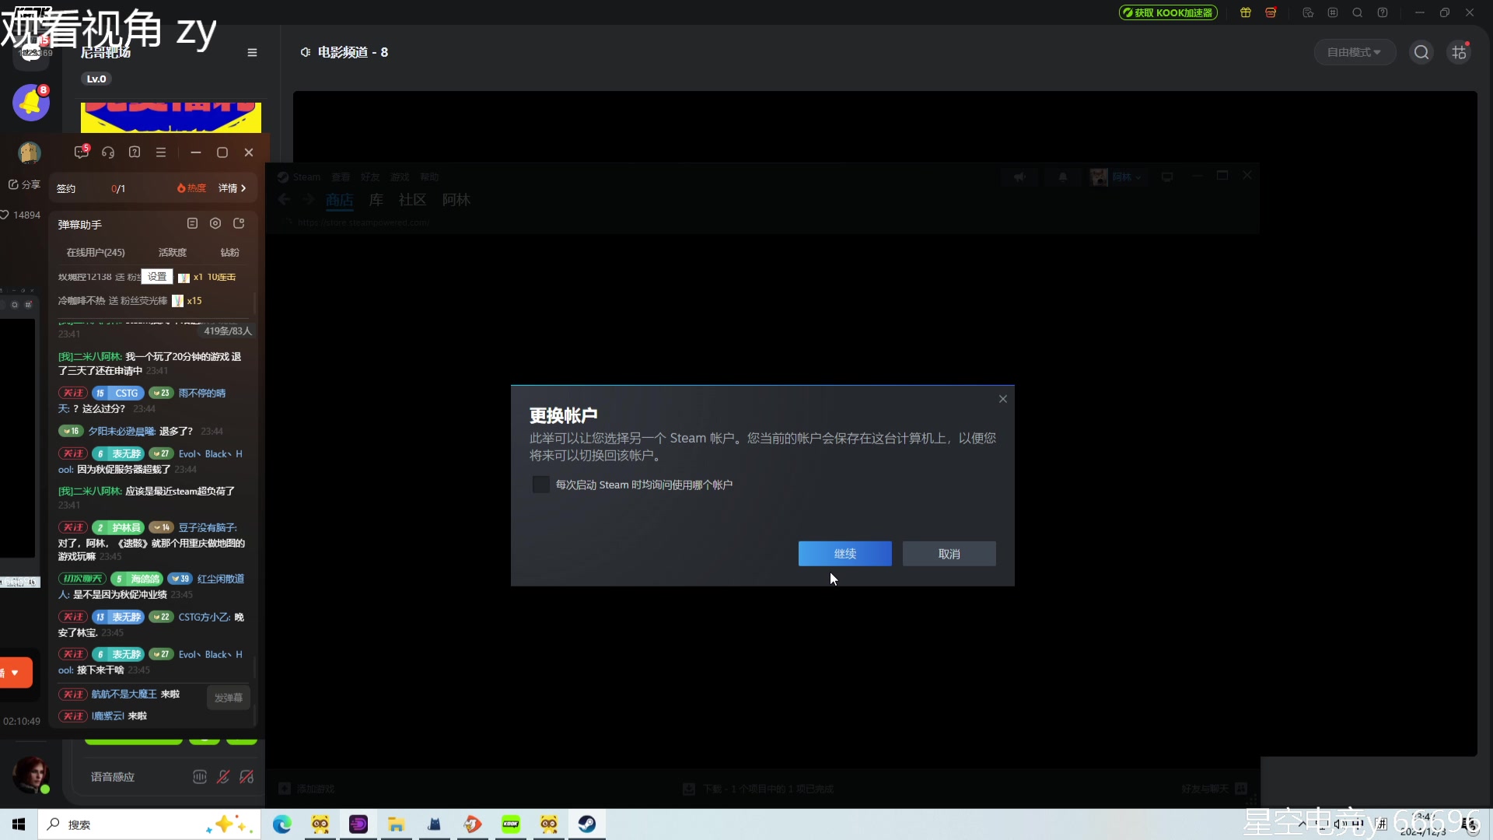Click the headset support icon in live tool
The width and height of the screenshot is (1493, 840).
pos(108,152)
